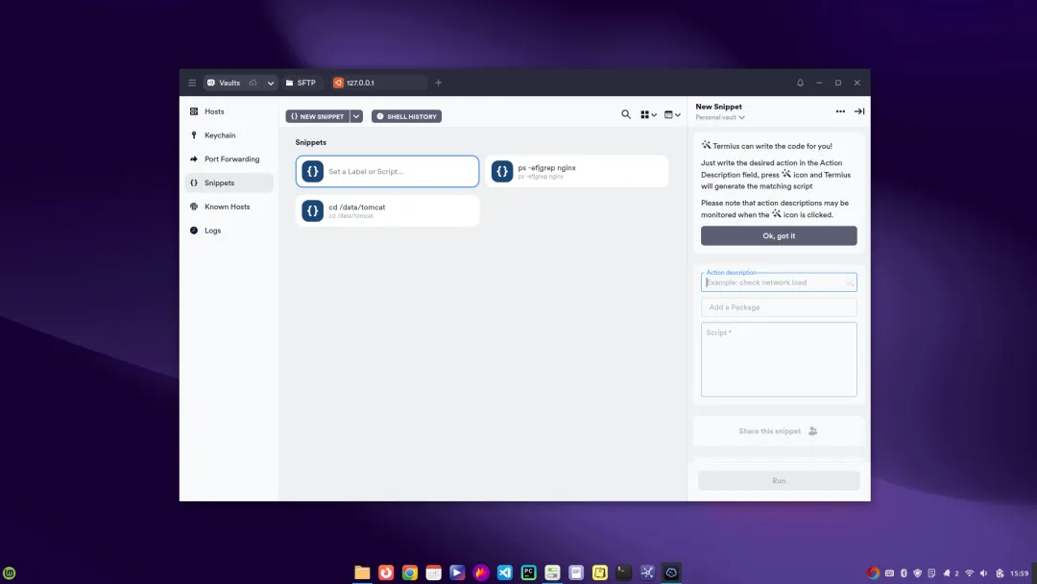Viewport: 1037px width, 584px height.
Task: Open yellow sticky notes app from taskbar
Action: pos(600,572)
